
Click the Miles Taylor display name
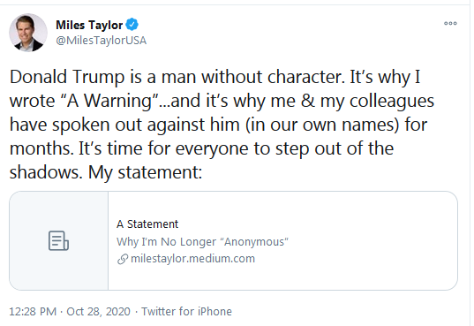pyautogui.click(x=89, y=25)
